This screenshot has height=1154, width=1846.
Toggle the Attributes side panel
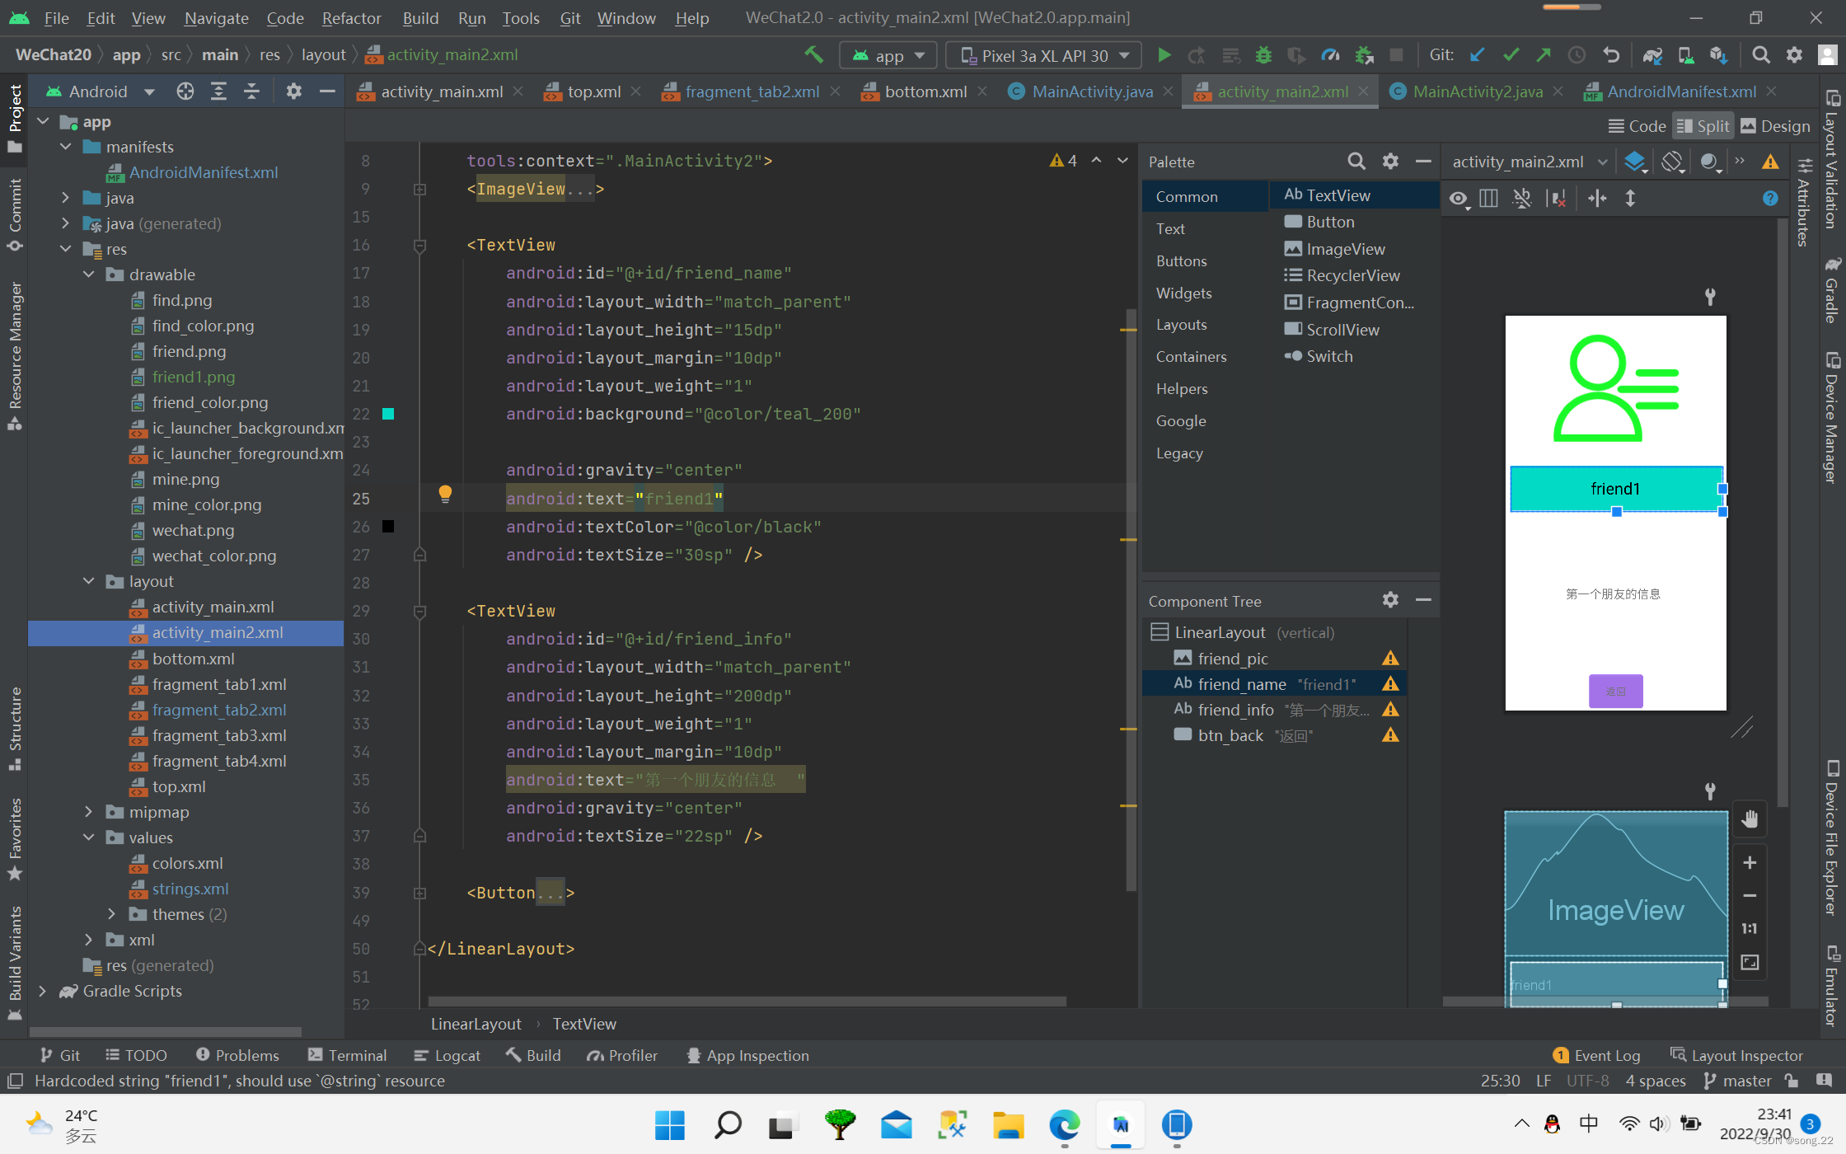[1802, 202]
